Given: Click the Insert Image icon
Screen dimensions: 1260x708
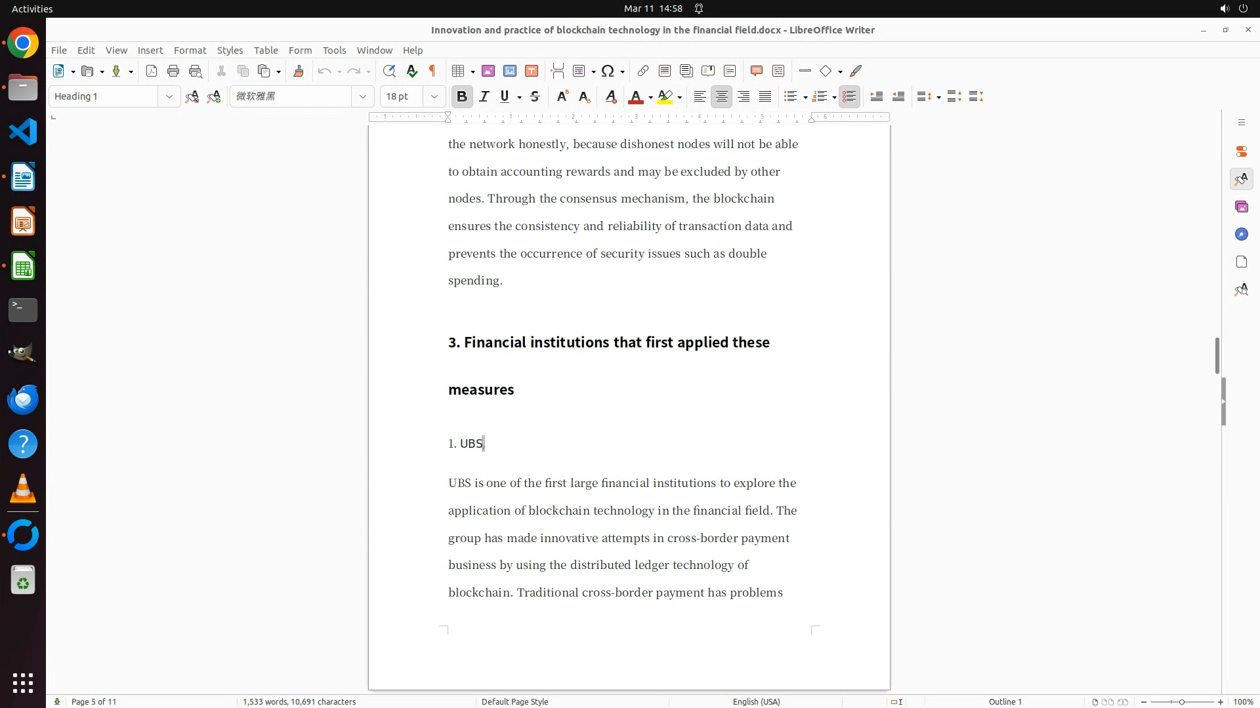Looking at the screenshot, I should click(488, 71).
